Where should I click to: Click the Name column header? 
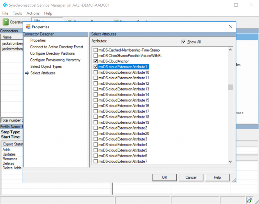[x=12, y=37]
